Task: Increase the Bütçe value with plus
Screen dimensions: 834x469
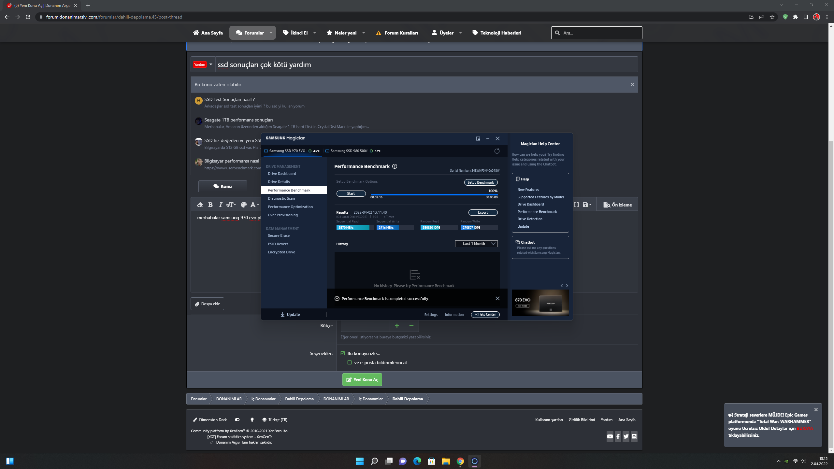Action: (x=397, y=326)
